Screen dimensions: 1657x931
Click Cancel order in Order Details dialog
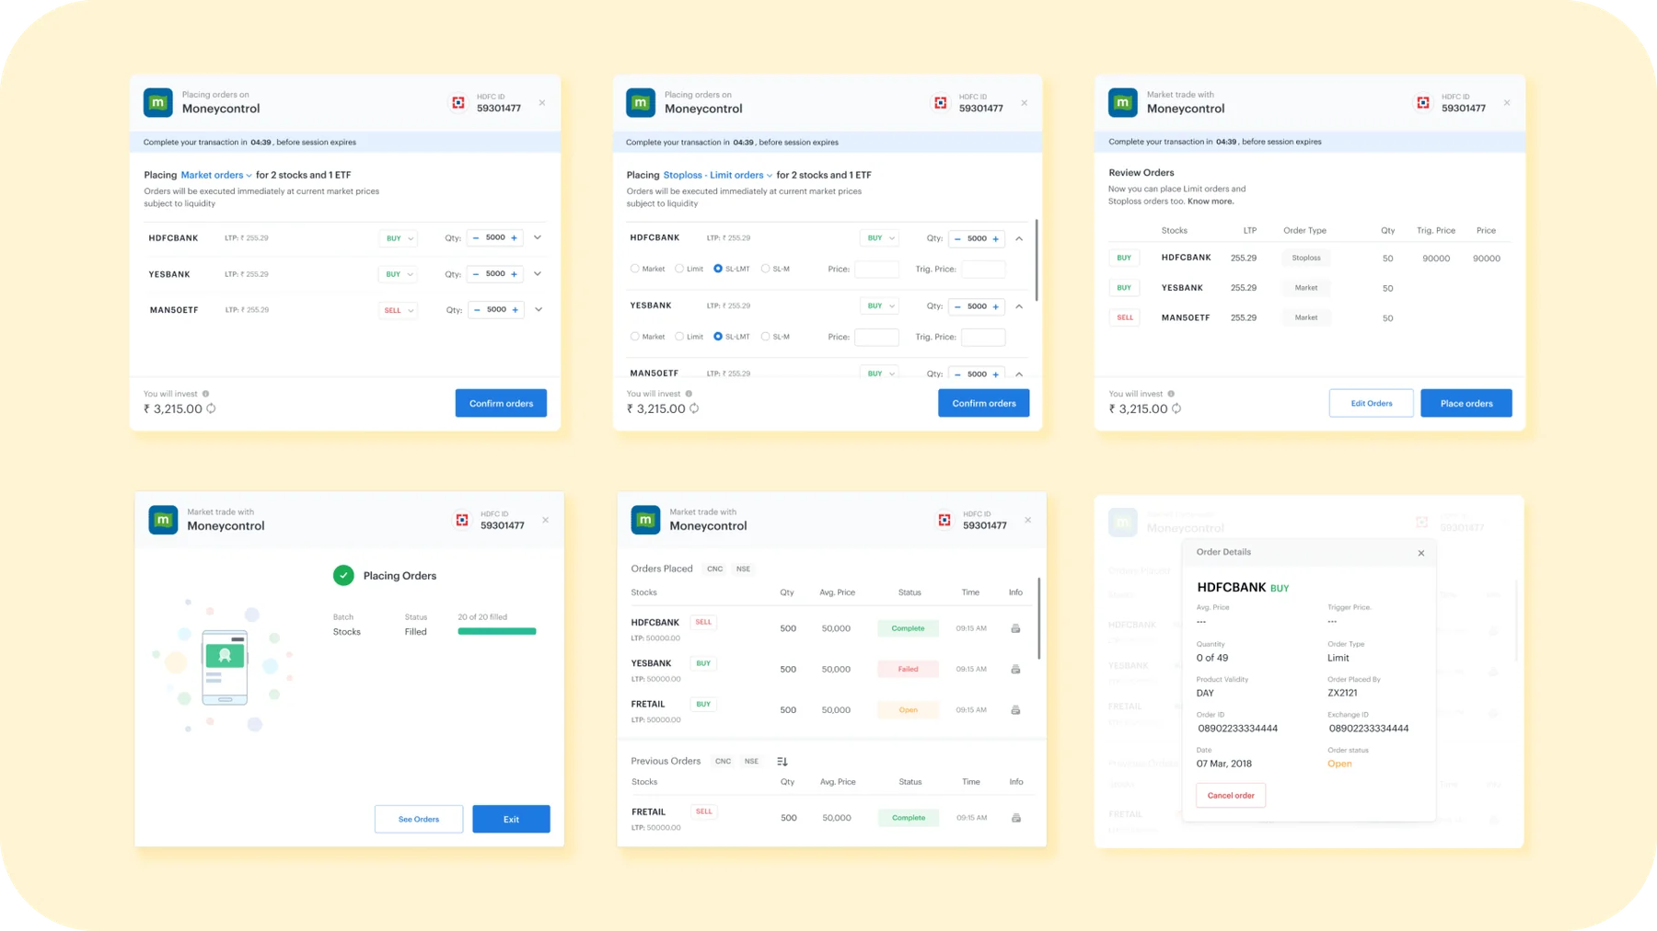[1231, 795]
